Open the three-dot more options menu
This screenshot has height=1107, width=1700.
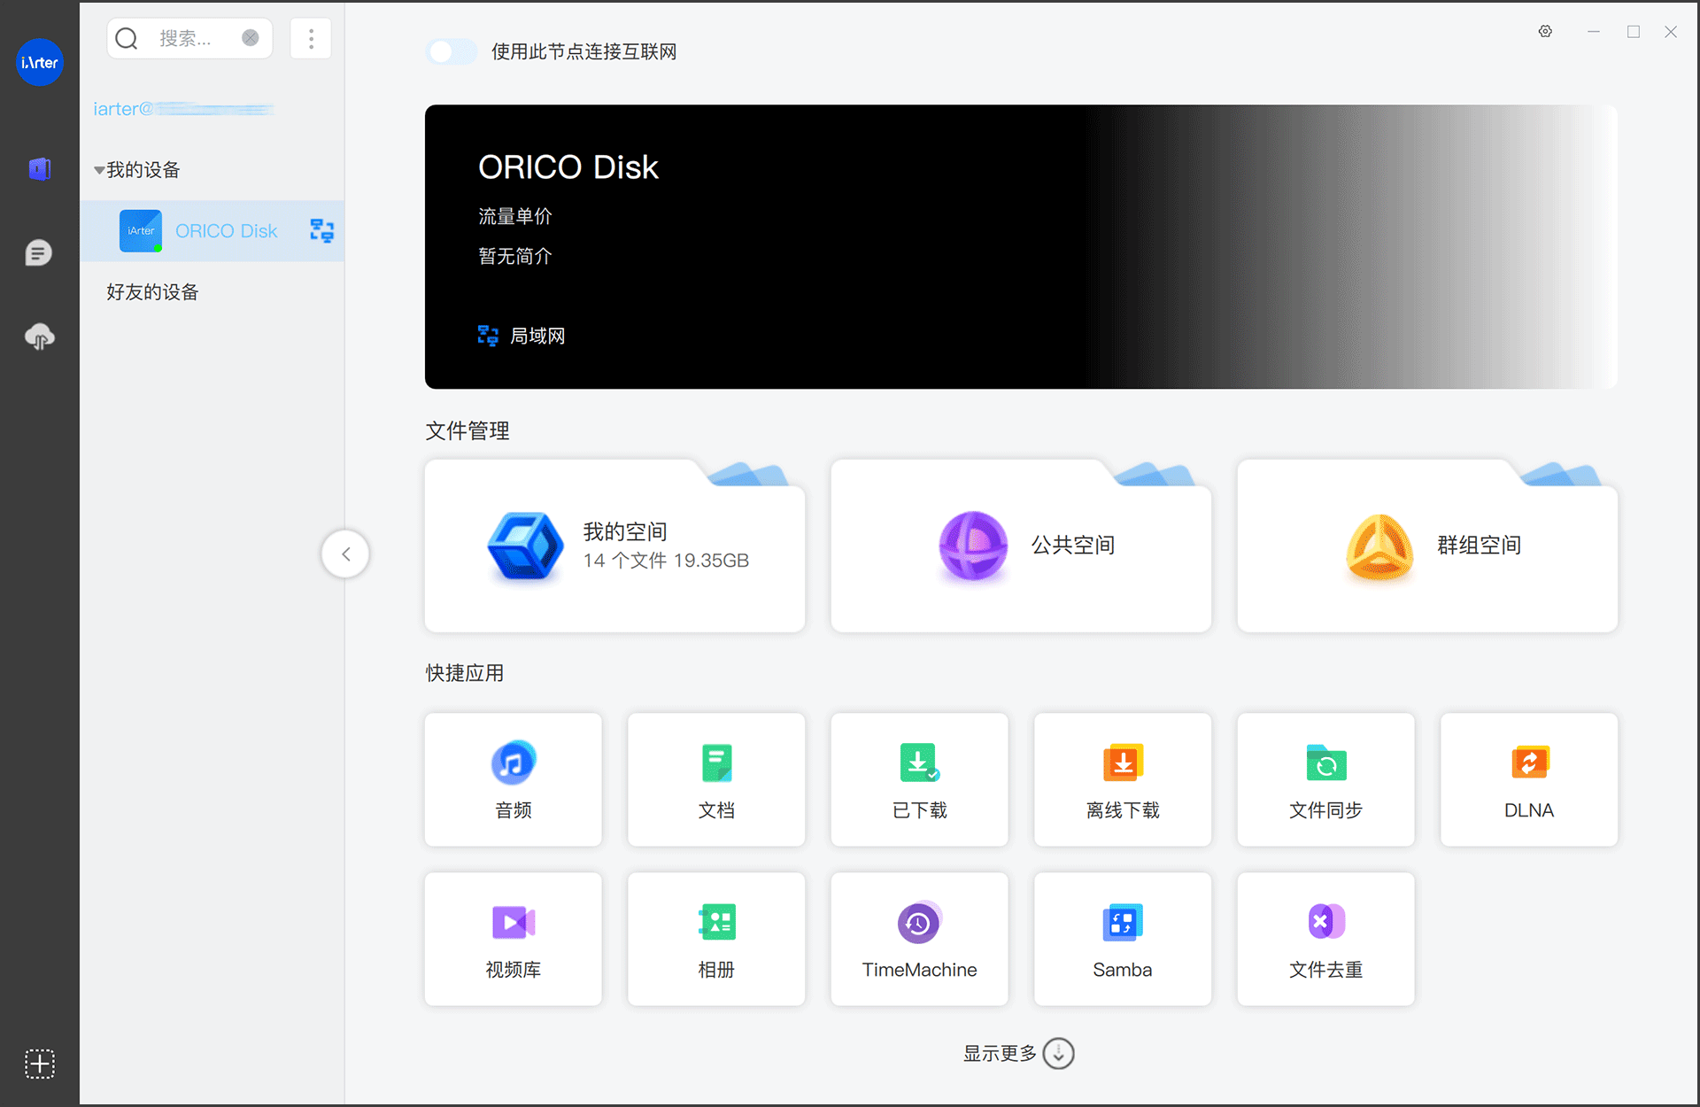[x=311, y=38]
